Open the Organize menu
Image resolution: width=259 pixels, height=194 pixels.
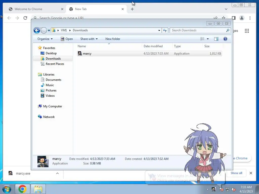tap(45, 39)
